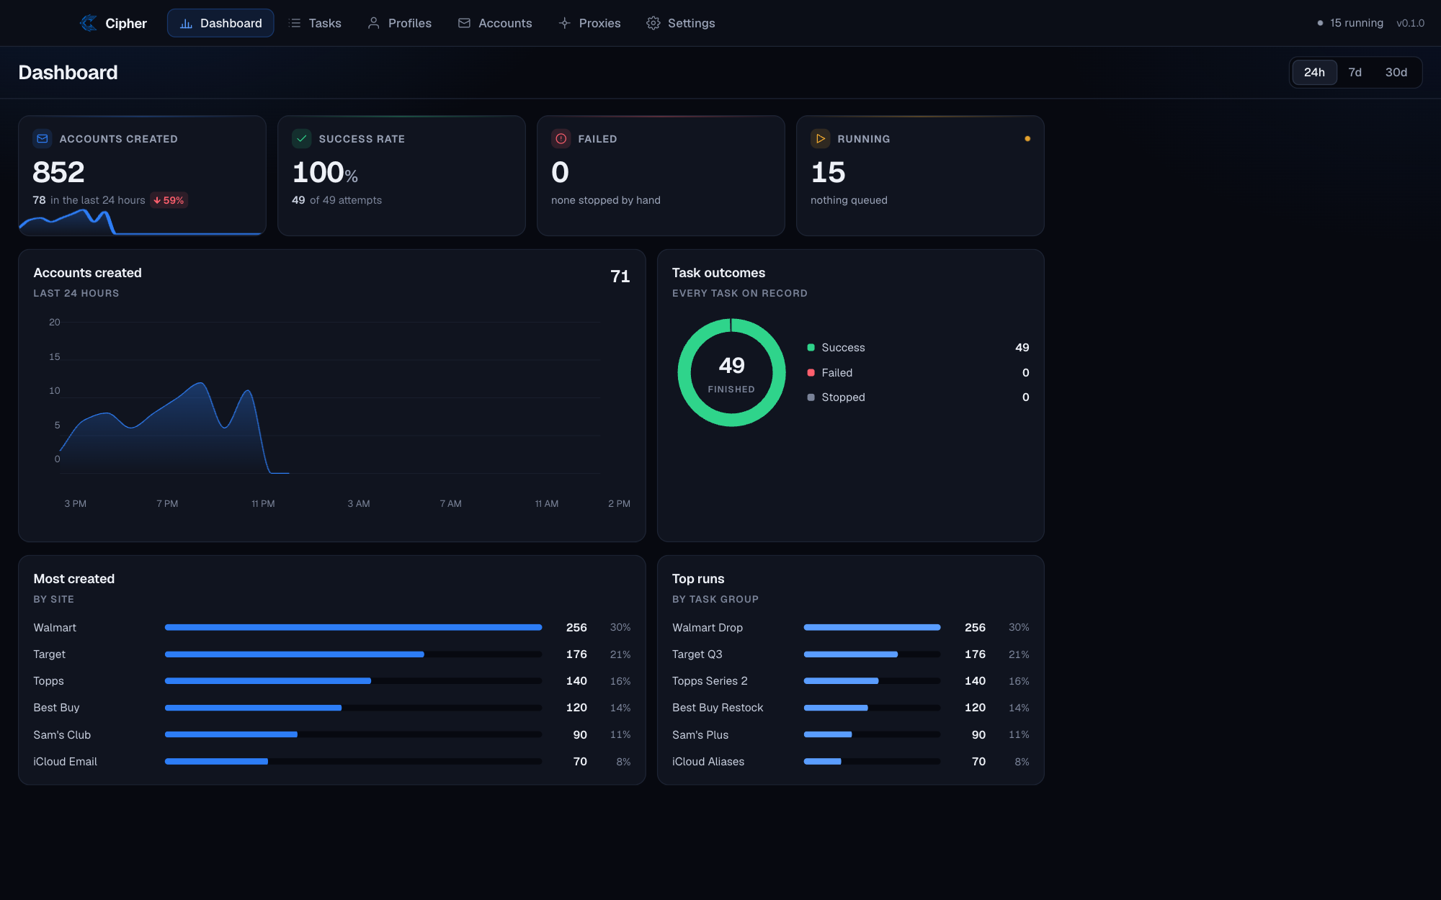Click the v0.1.0 version label
1441x900 pixels.
tap(1410, 23)
